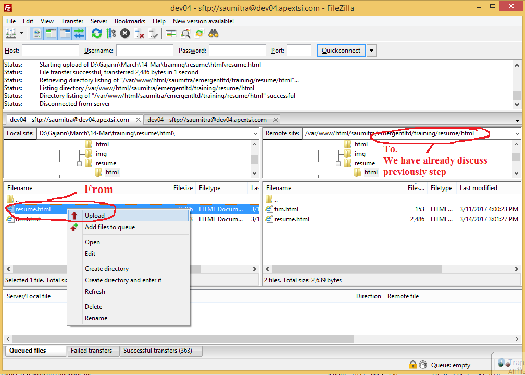Toggle the transfer queue display
This screenshot has height=375, width=525.
pyautogui.click(x=79, y=33)
